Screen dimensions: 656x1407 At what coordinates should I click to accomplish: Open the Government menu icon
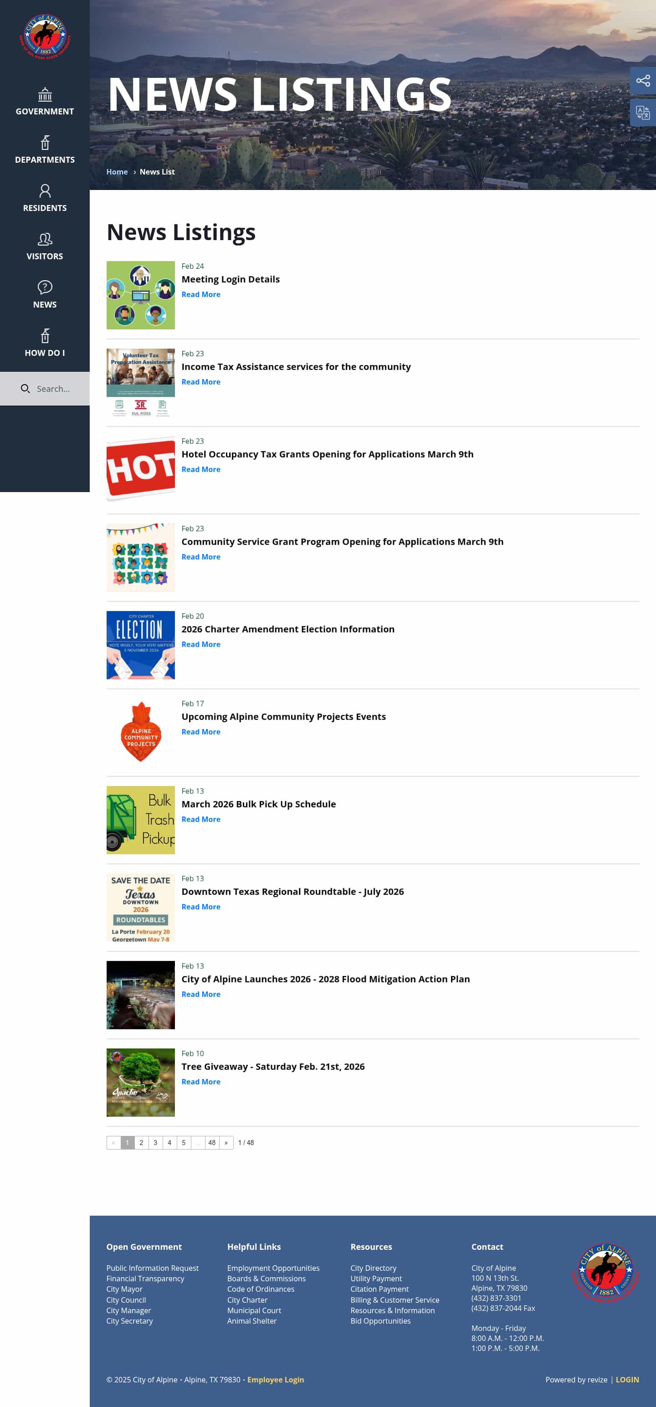tap(45, 94)
